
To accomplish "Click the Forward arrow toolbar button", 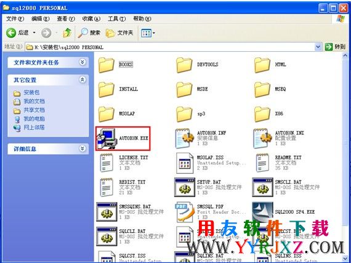I will tap(46, 33).
